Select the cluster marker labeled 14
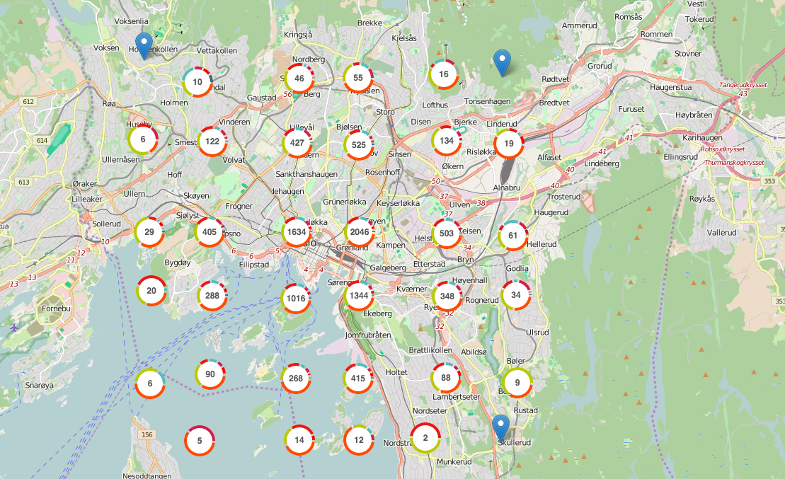The image size is (785, 479). [x=299, y=440]
